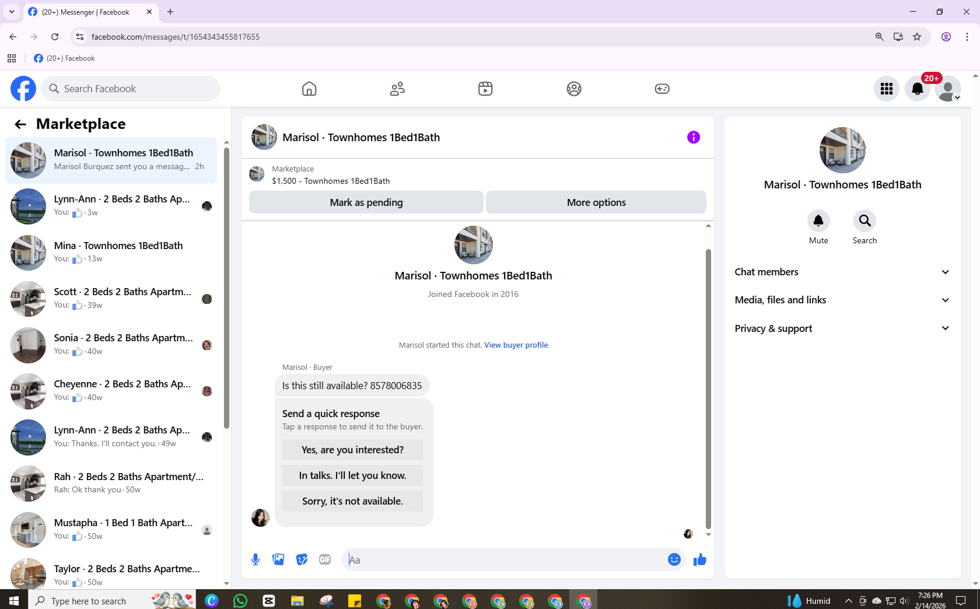Choose a sticker icon in composer
The image size is (980, 609).
pos(302,560)
